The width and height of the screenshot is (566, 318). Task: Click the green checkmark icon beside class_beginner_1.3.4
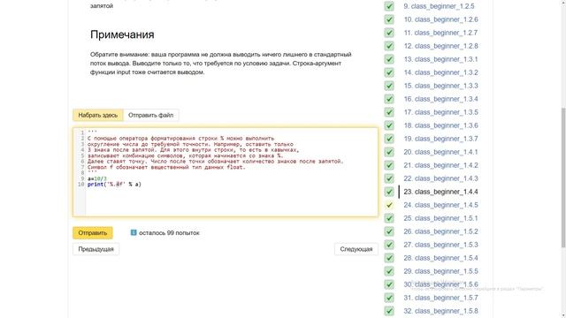[389, 99]
